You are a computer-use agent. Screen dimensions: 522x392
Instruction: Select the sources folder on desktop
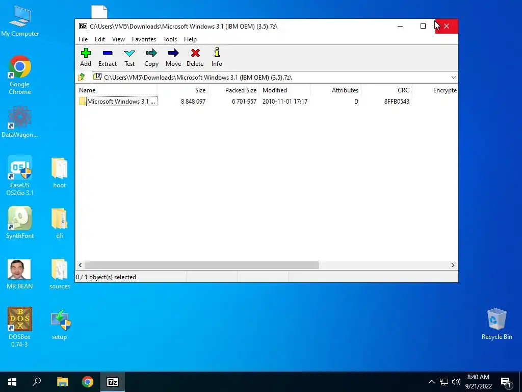pyautogui.click(x=60, y=274)
